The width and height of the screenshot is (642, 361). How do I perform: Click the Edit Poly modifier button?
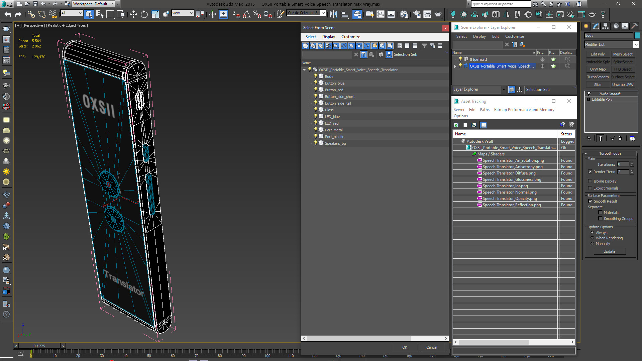(598, 54)
